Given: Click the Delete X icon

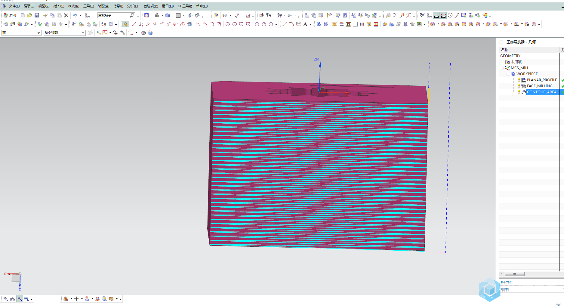Looking at the screenshot, I should point(66,15).
